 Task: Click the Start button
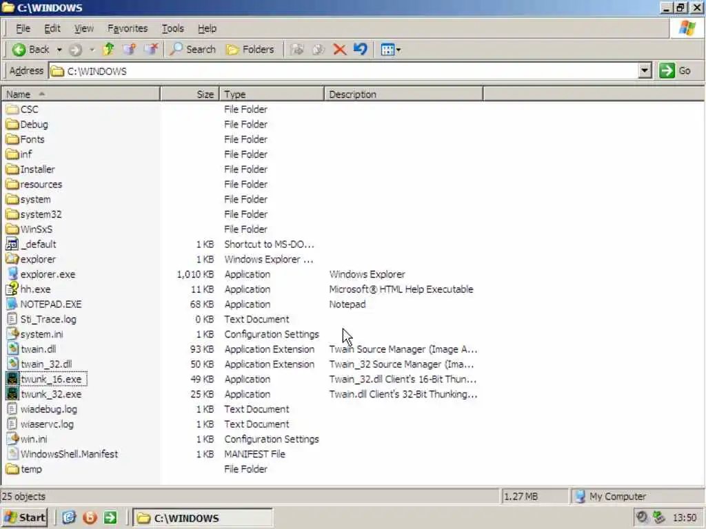coord(25,518)
